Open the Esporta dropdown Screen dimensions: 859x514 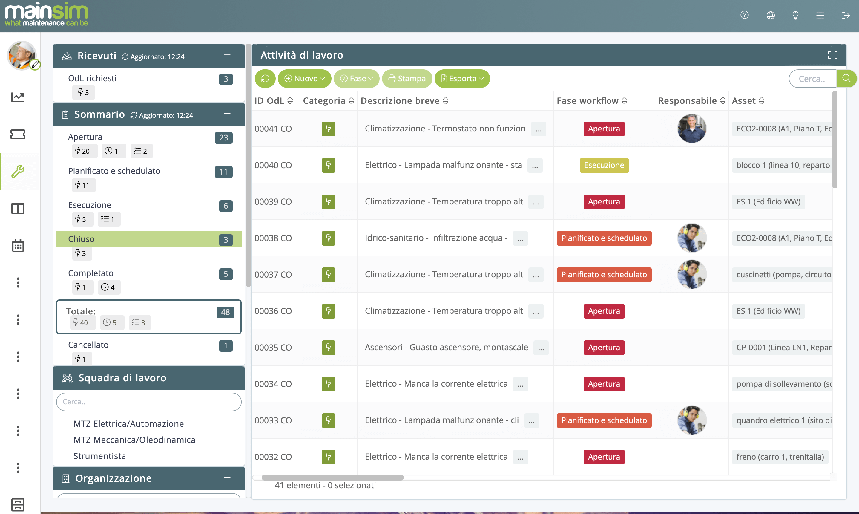point(462,79)
